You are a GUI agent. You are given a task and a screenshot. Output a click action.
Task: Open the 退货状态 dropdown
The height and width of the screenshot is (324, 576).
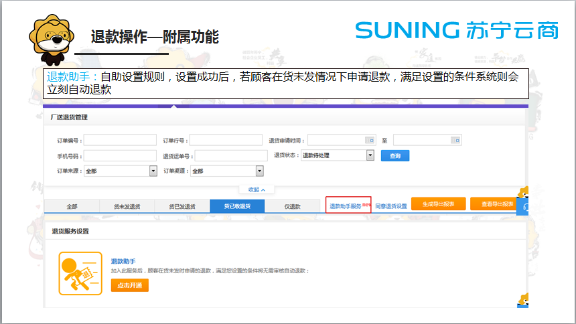tap(337, 155)
